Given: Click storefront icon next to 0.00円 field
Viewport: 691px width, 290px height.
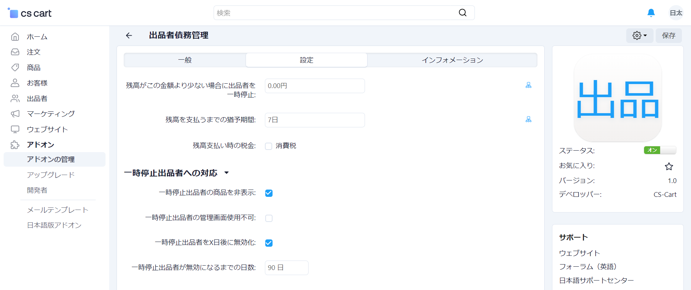Looking at the screenshot, I should coord(528,85).
